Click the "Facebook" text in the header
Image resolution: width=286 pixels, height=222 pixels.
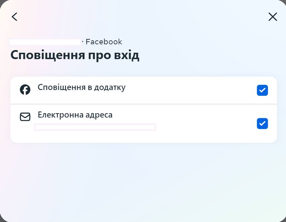(104, 42)
